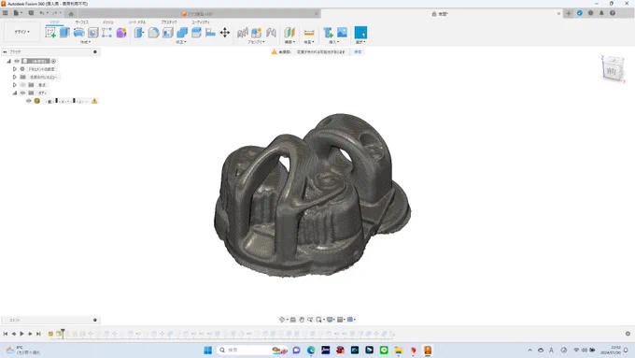Open the Modify group dropdown
This screenshot has width=635, height=358.
pyautogui.click(x=181, y=42)
